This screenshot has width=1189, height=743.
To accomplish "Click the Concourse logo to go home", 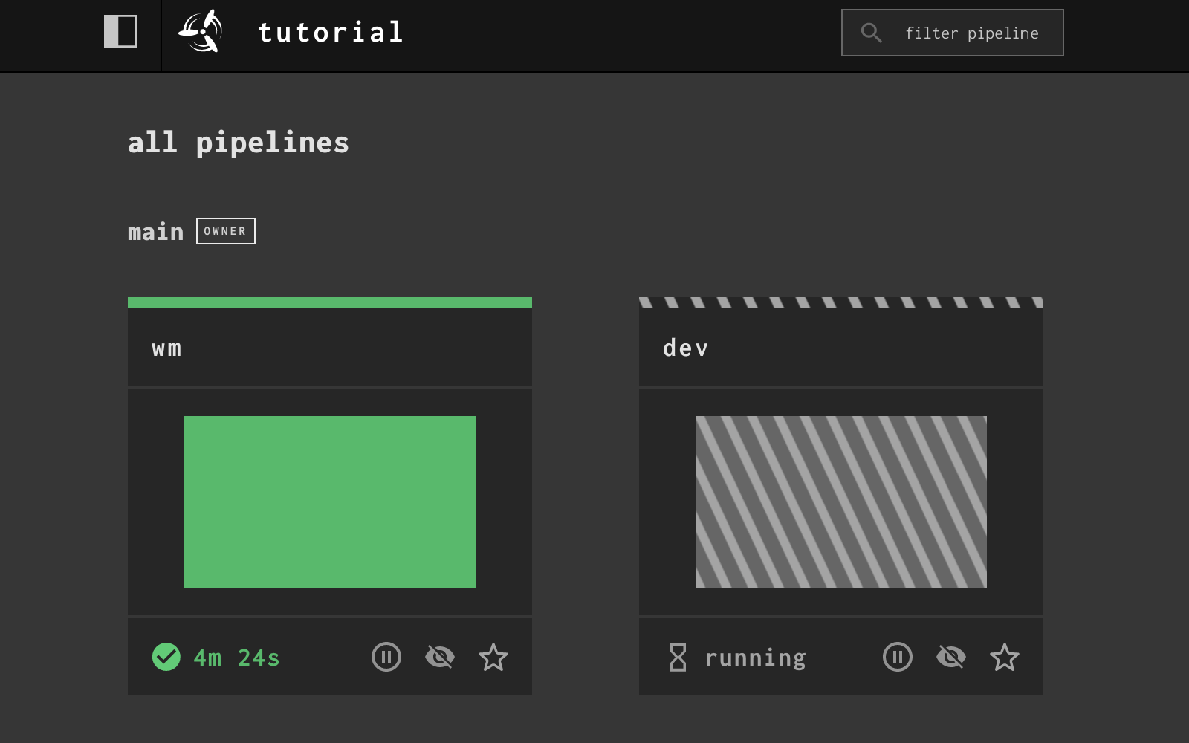I will (x=199, y=31).
